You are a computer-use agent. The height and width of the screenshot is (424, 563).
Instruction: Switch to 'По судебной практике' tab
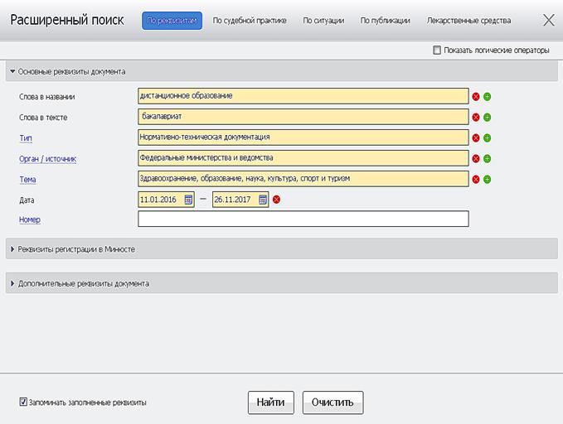click(x=249, y=21)
